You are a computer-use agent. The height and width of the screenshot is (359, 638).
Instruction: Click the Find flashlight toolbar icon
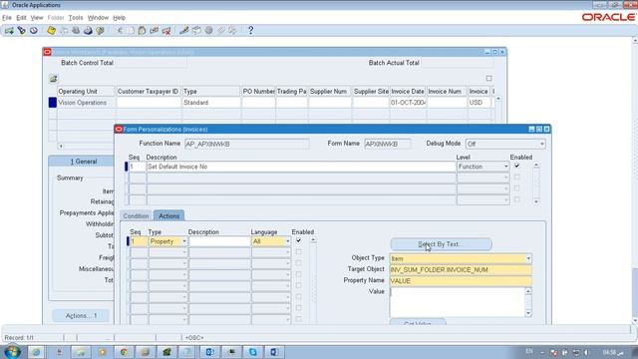tap(21, 31)
